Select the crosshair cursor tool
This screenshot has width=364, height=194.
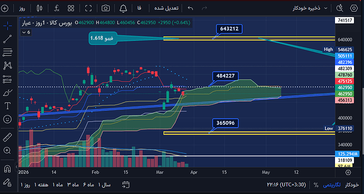point(7,25)
